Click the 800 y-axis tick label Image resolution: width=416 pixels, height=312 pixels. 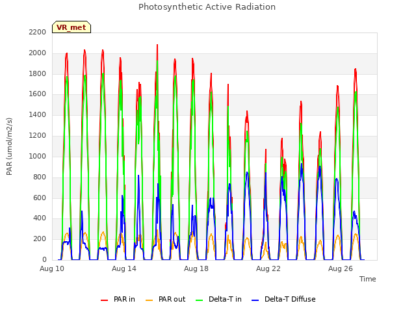[40, 177]
